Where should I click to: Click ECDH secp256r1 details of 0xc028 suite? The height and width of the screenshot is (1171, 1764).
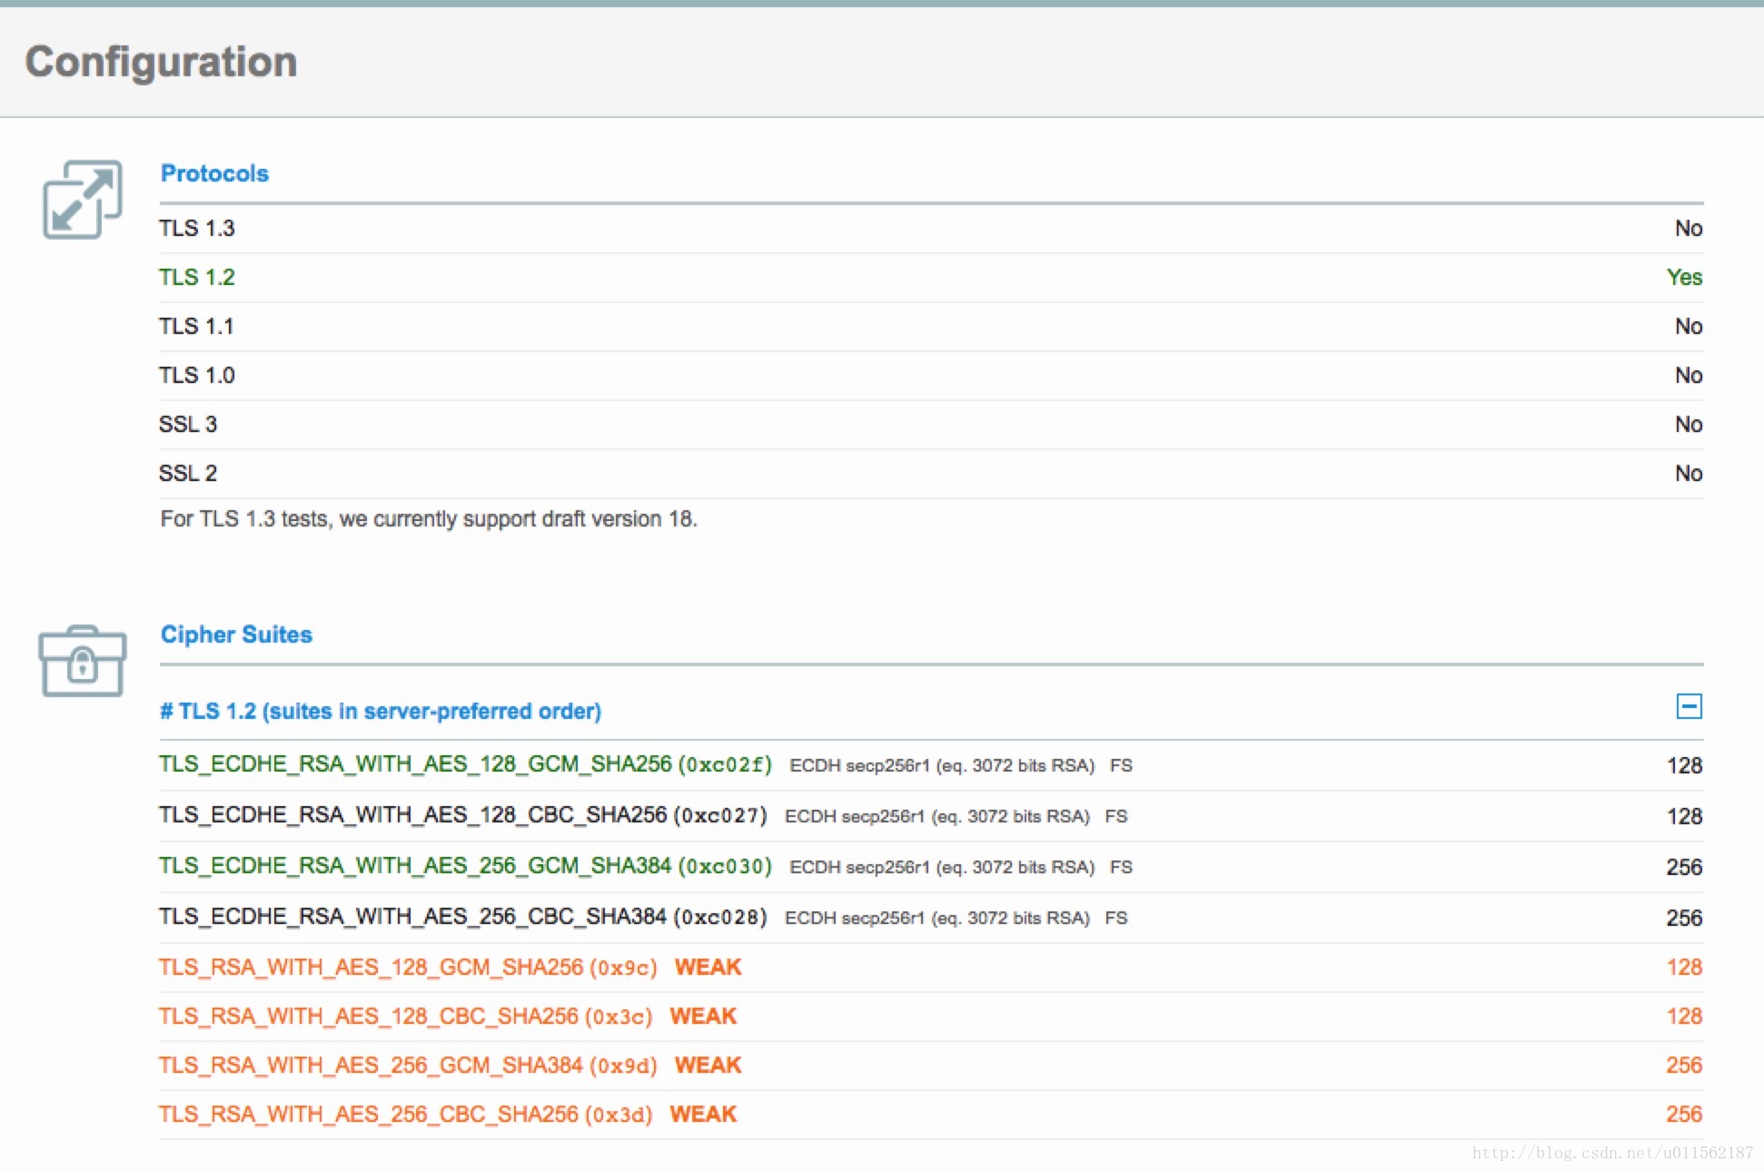[937, 918]
